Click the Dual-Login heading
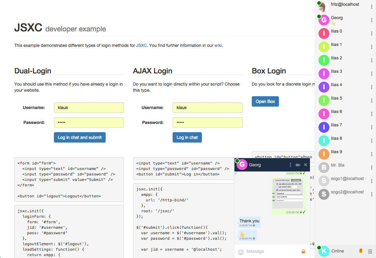 (x=33, y=71)
